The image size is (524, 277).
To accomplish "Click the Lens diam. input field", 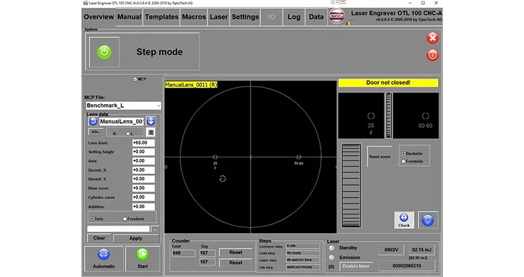I will pyautogui.click(x=144, y=143).
